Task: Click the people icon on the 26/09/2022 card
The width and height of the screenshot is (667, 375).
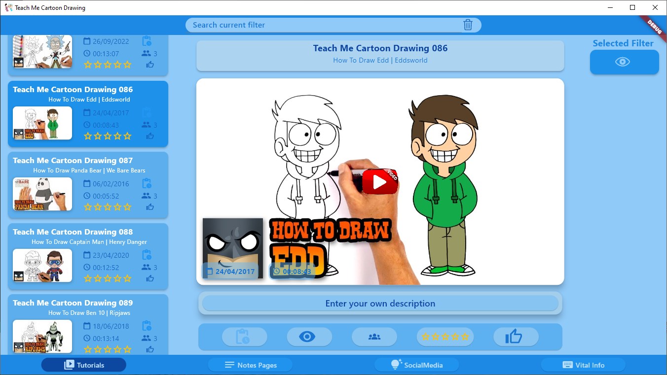Action: tap(146, 54)
